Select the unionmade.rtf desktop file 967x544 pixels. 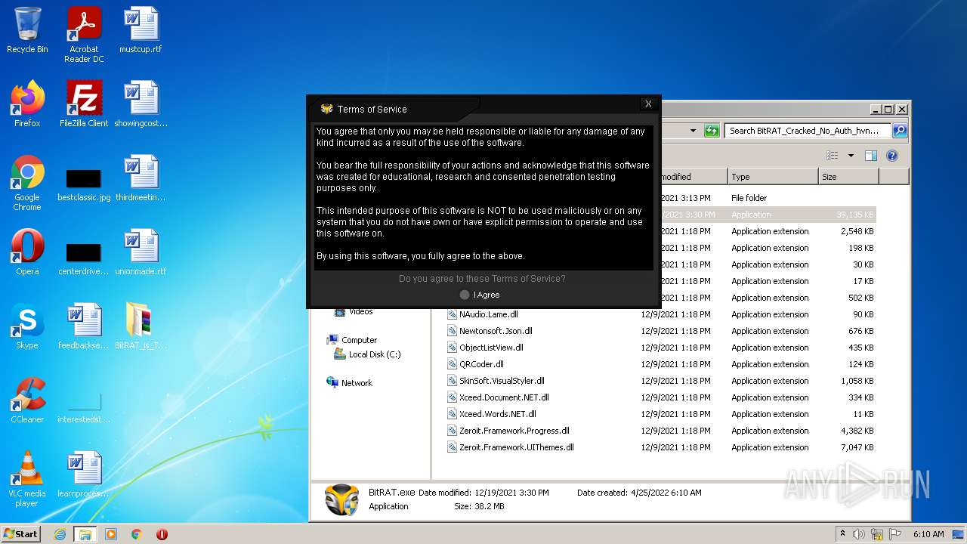141,252
